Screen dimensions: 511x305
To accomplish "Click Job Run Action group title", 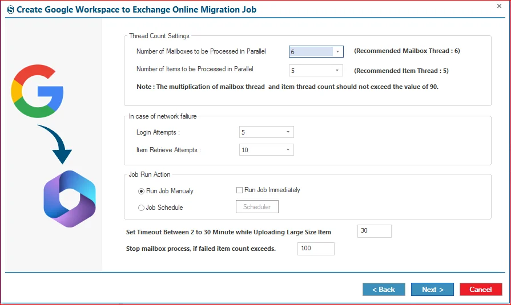I will pyautogui.click(x=150, y=174).
